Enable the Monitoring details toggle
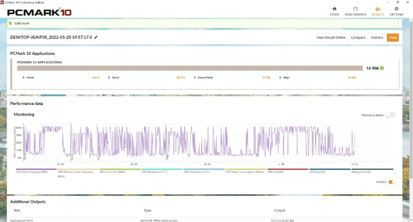Viewport: 413px width, 222px height. 390,115
